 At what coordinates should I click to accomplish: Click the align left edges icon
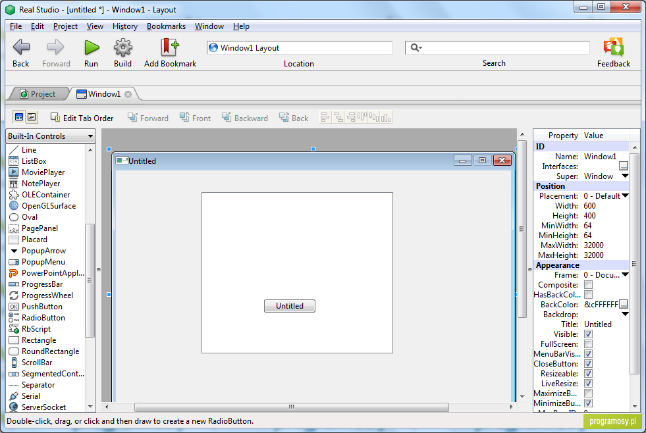coord(325,118)
